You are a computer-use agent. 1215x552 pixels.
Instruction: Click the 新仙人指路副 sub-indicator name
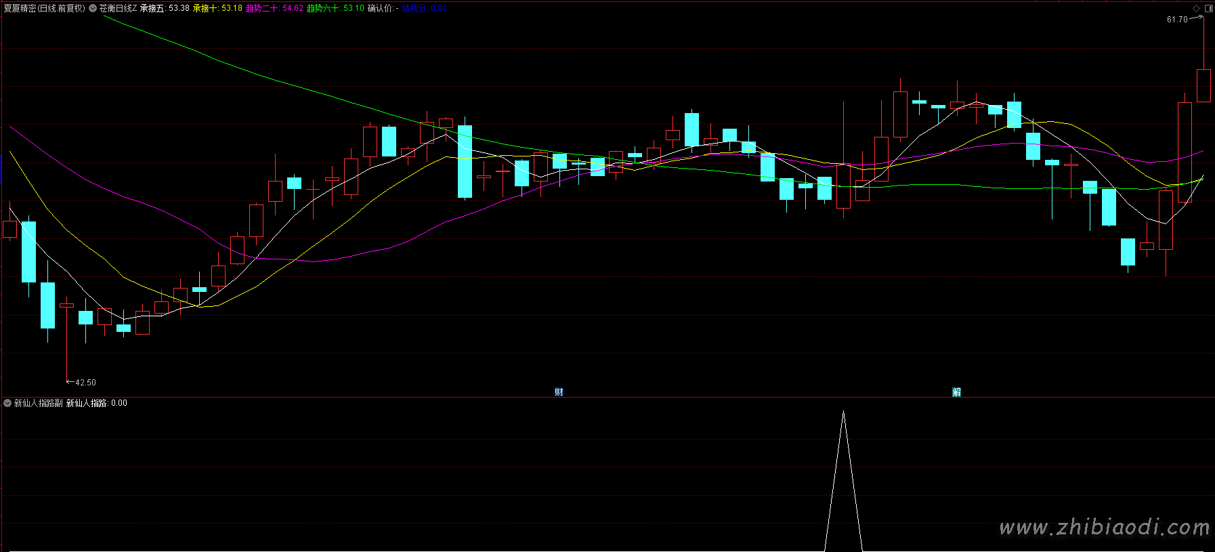tap(39, 403)
